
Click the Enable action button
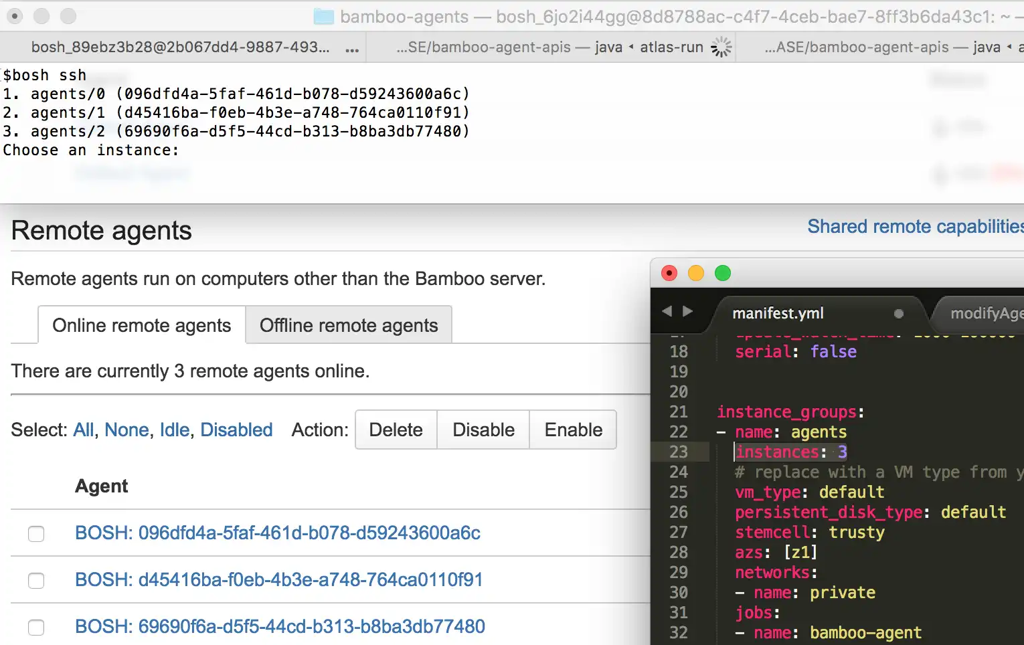pyautogui.click(x=572, y=430)
